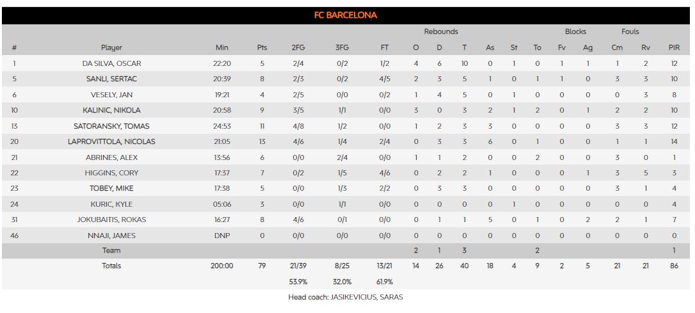The width and height of the screenshot is (695, 313).
Task: Open SATORANSKY, TOMAS player link
Action: (x=111, y=126)
